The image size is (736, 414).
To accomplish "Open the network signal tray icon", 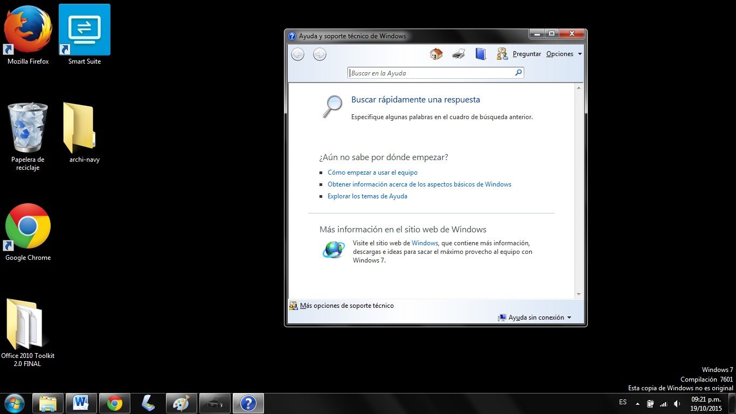I will pyautogui.click(x=664, y=404).
